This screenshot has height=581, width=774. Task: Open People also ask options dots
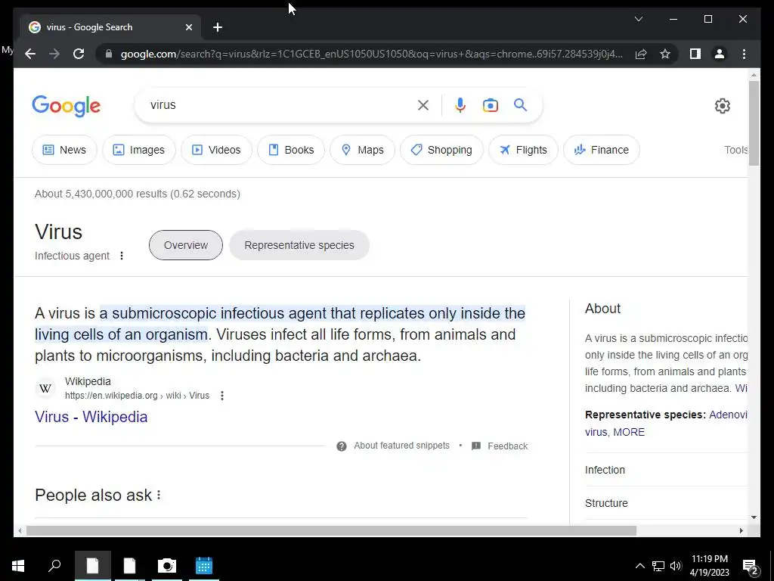click(159, 495)
